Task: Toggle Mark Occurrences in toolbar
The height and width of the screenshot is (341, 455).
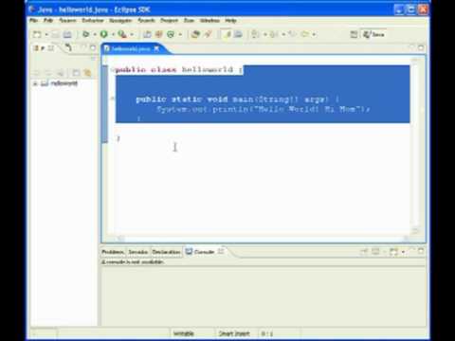Action: coord(227,34)
